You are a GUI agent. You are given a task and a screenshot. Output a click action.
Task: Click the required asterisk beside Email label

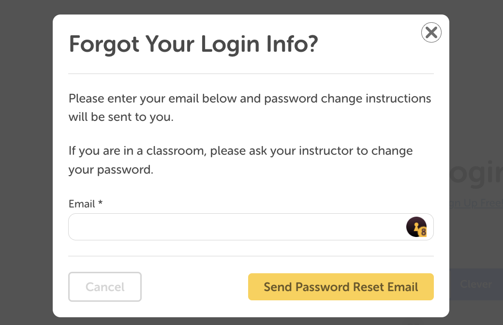pyautogui.click(x=100, y=203)
